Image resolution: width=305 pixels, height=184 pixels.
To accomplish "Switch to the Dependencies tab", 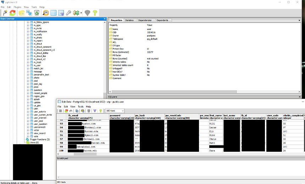I will (145, 20).
